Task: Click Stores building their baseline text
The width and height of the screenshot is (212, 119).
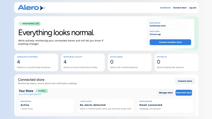Action: click(170, 67)
